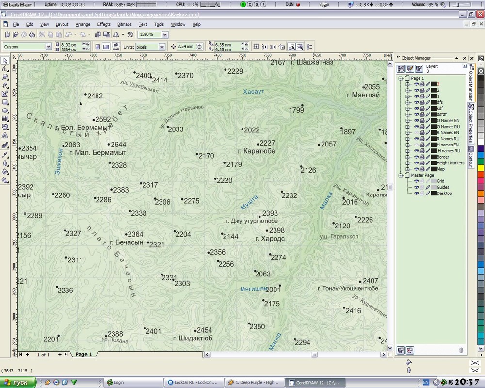Expand the Height Markers layer tree
Screen dimensions: 485x388
408,163
